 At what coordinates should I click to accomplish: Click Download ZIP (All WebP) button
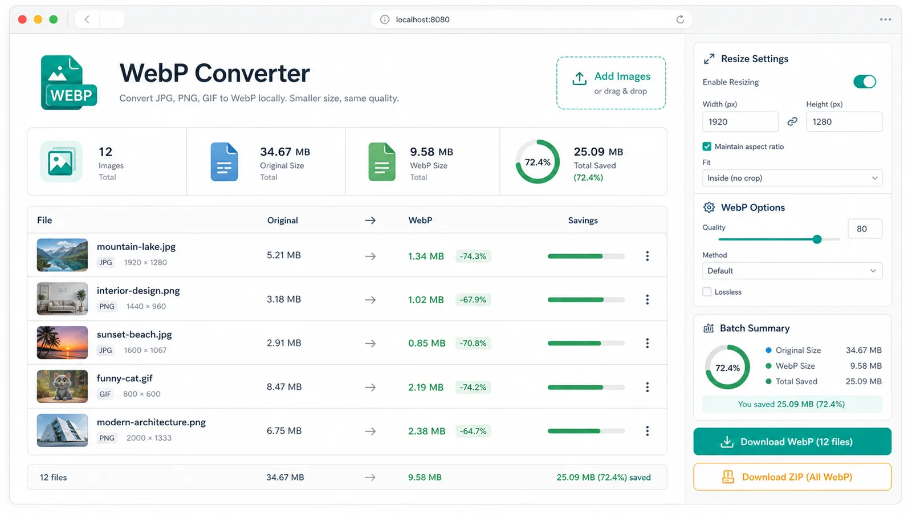(792, 477)
